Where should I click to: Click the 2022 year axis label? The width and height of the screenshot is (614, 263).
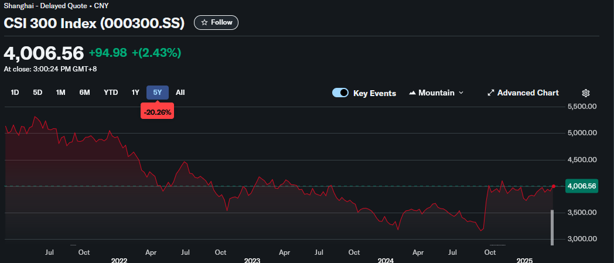(119, 260)
